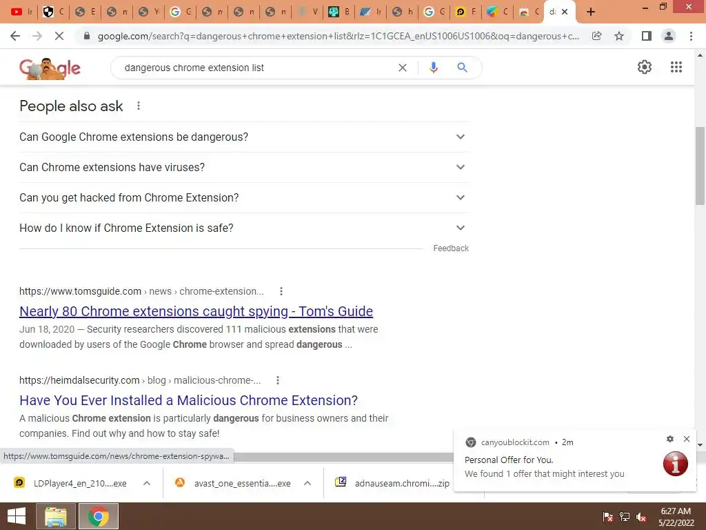The image size is (706, 530).
Task: Click inside the Google search field
Action: [256, 68]
